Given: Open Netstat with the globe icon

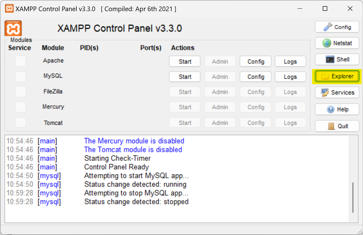Looking at the screenshot, I should click(x=337, y=43).
